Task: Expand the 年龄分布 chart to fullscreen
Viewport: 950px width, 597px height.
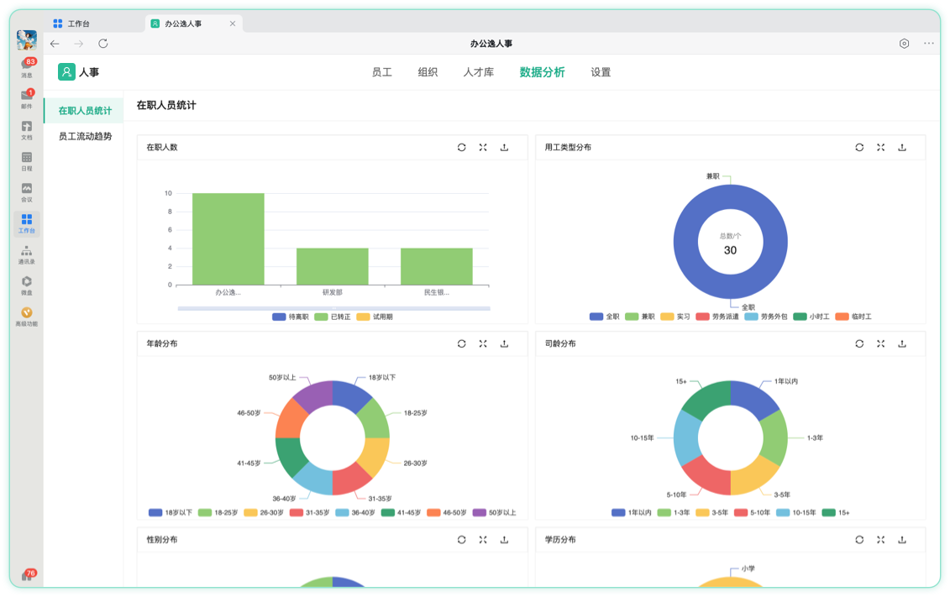Action: click(x=483, y=343)
